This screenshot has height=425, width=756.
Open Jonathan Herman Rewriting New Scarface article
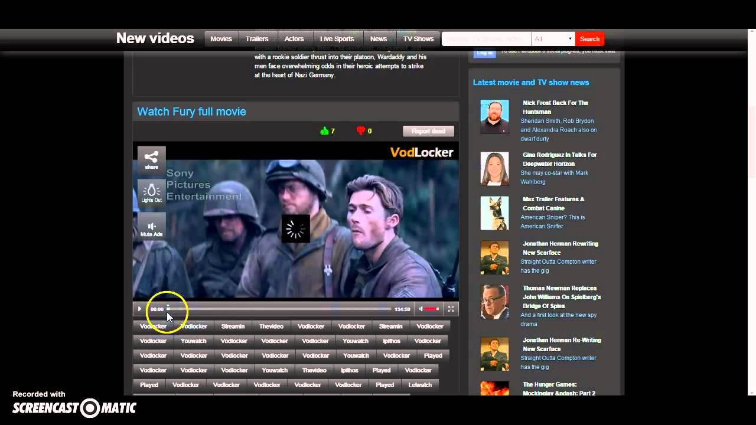coord(560,248)
